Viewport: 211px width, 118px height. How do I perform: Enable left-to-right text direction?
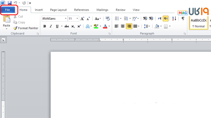coord(160,19)
